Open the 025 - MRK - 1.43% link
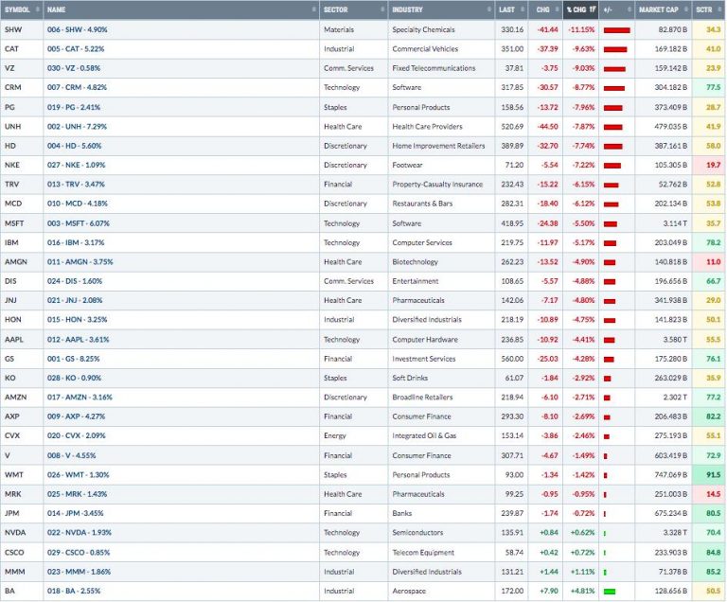This screenshot has height=602, width=727. 77,494
